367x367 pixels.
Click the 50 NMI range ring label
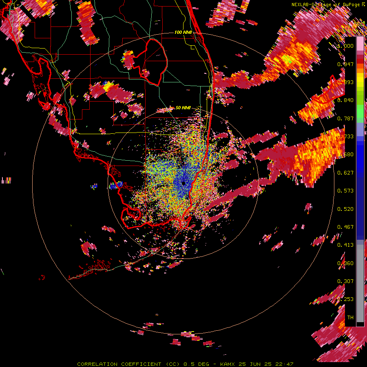[x=183, y=108]
